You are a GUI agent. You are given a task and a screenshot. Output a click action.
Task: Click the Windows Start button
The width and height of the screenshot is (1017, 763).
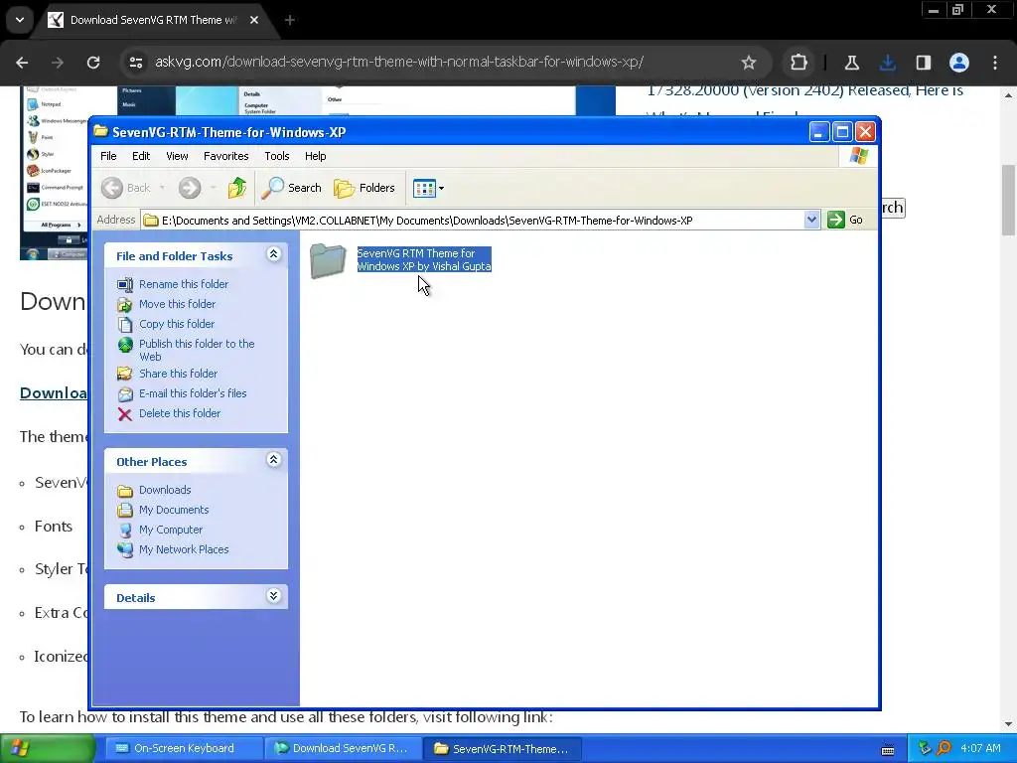pyautogui.click(x=48, y=748)
